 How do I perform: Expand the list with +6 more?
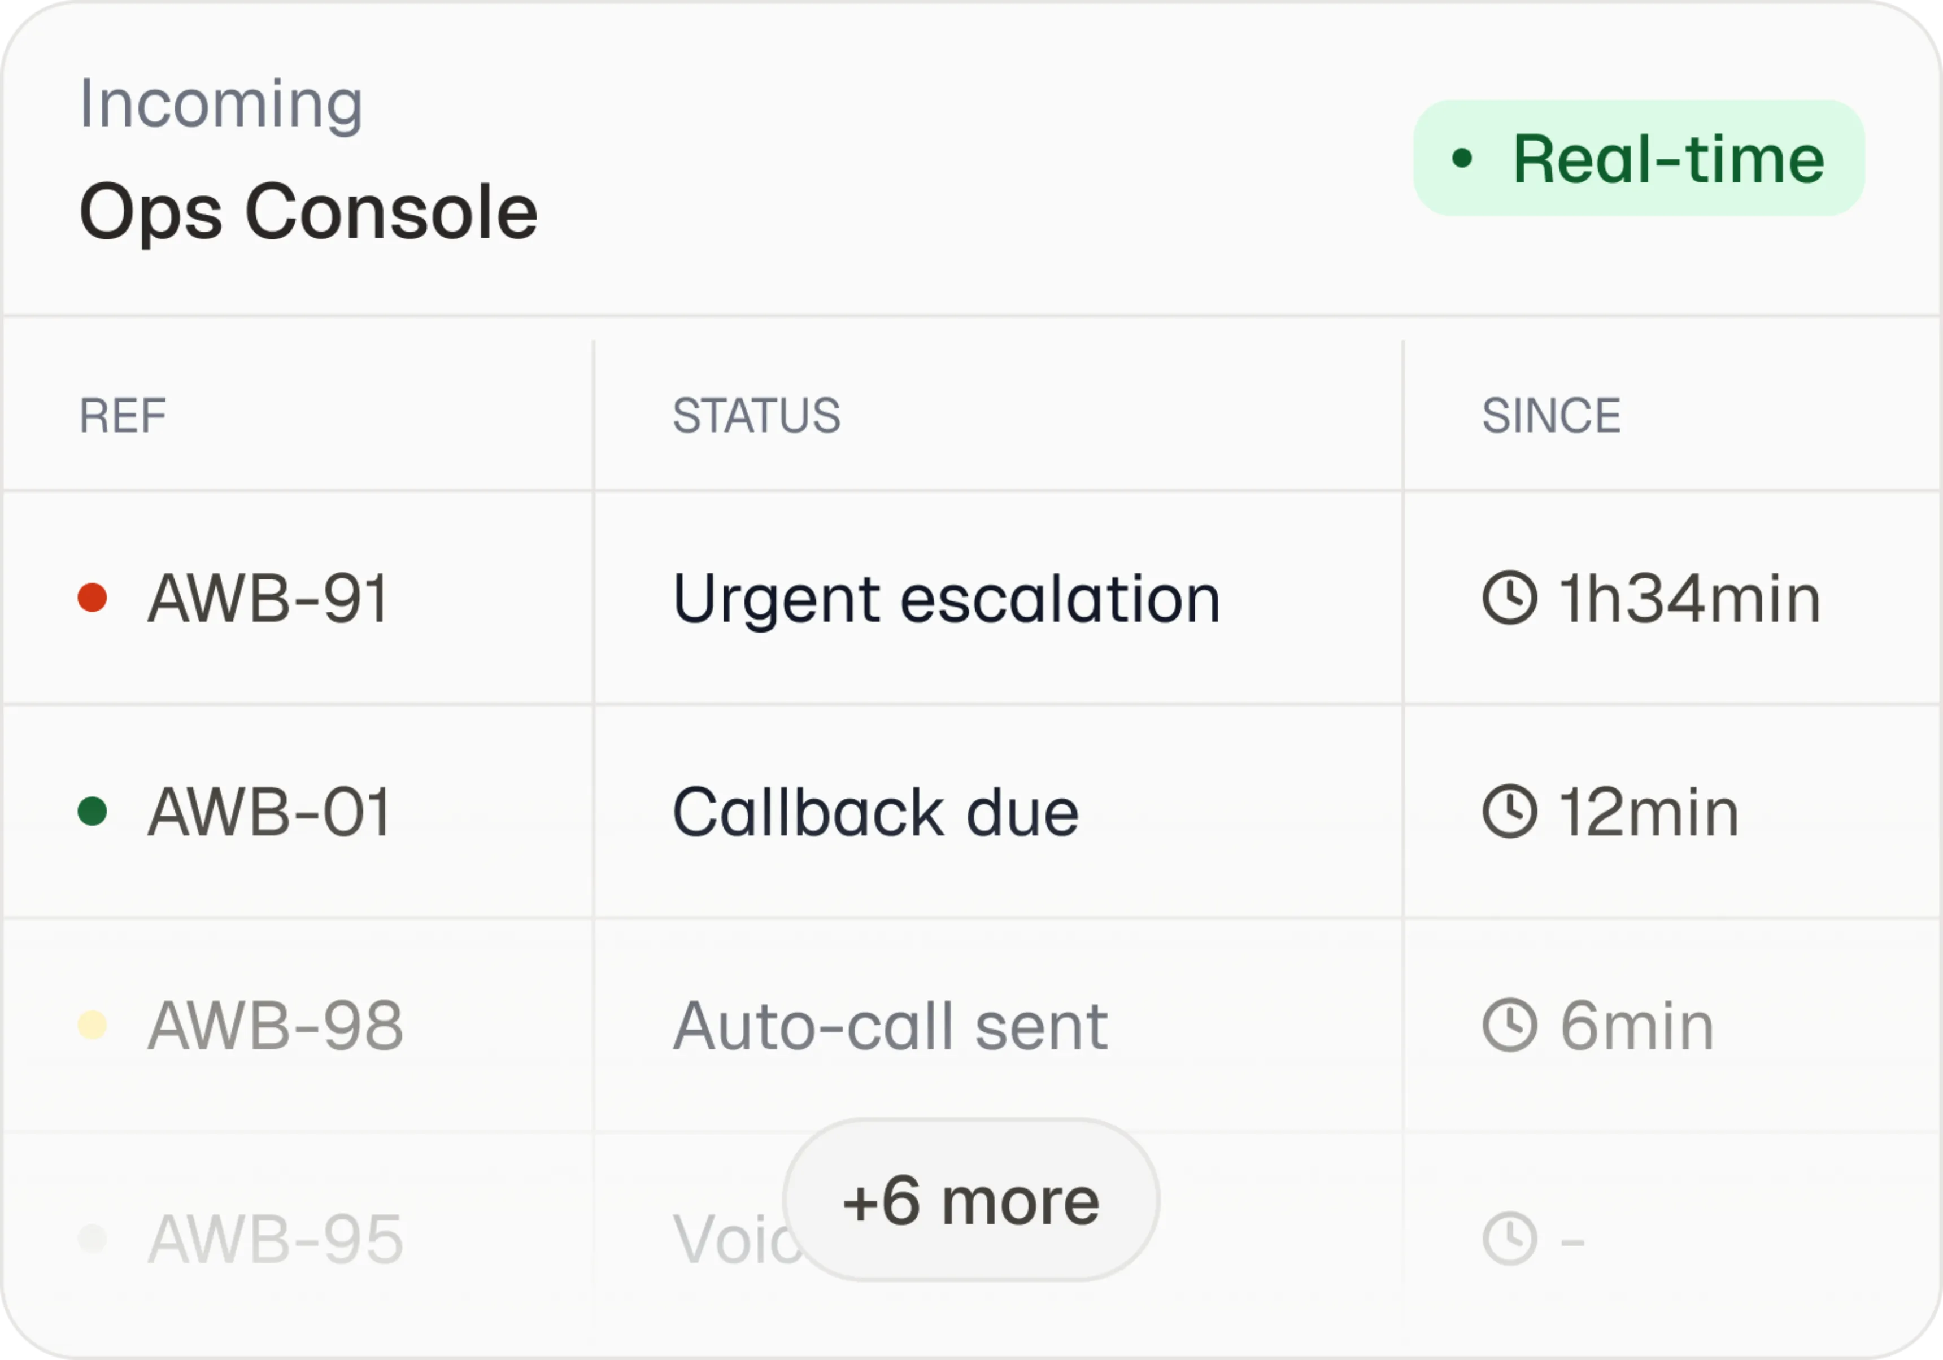(x=972, y=1200)
